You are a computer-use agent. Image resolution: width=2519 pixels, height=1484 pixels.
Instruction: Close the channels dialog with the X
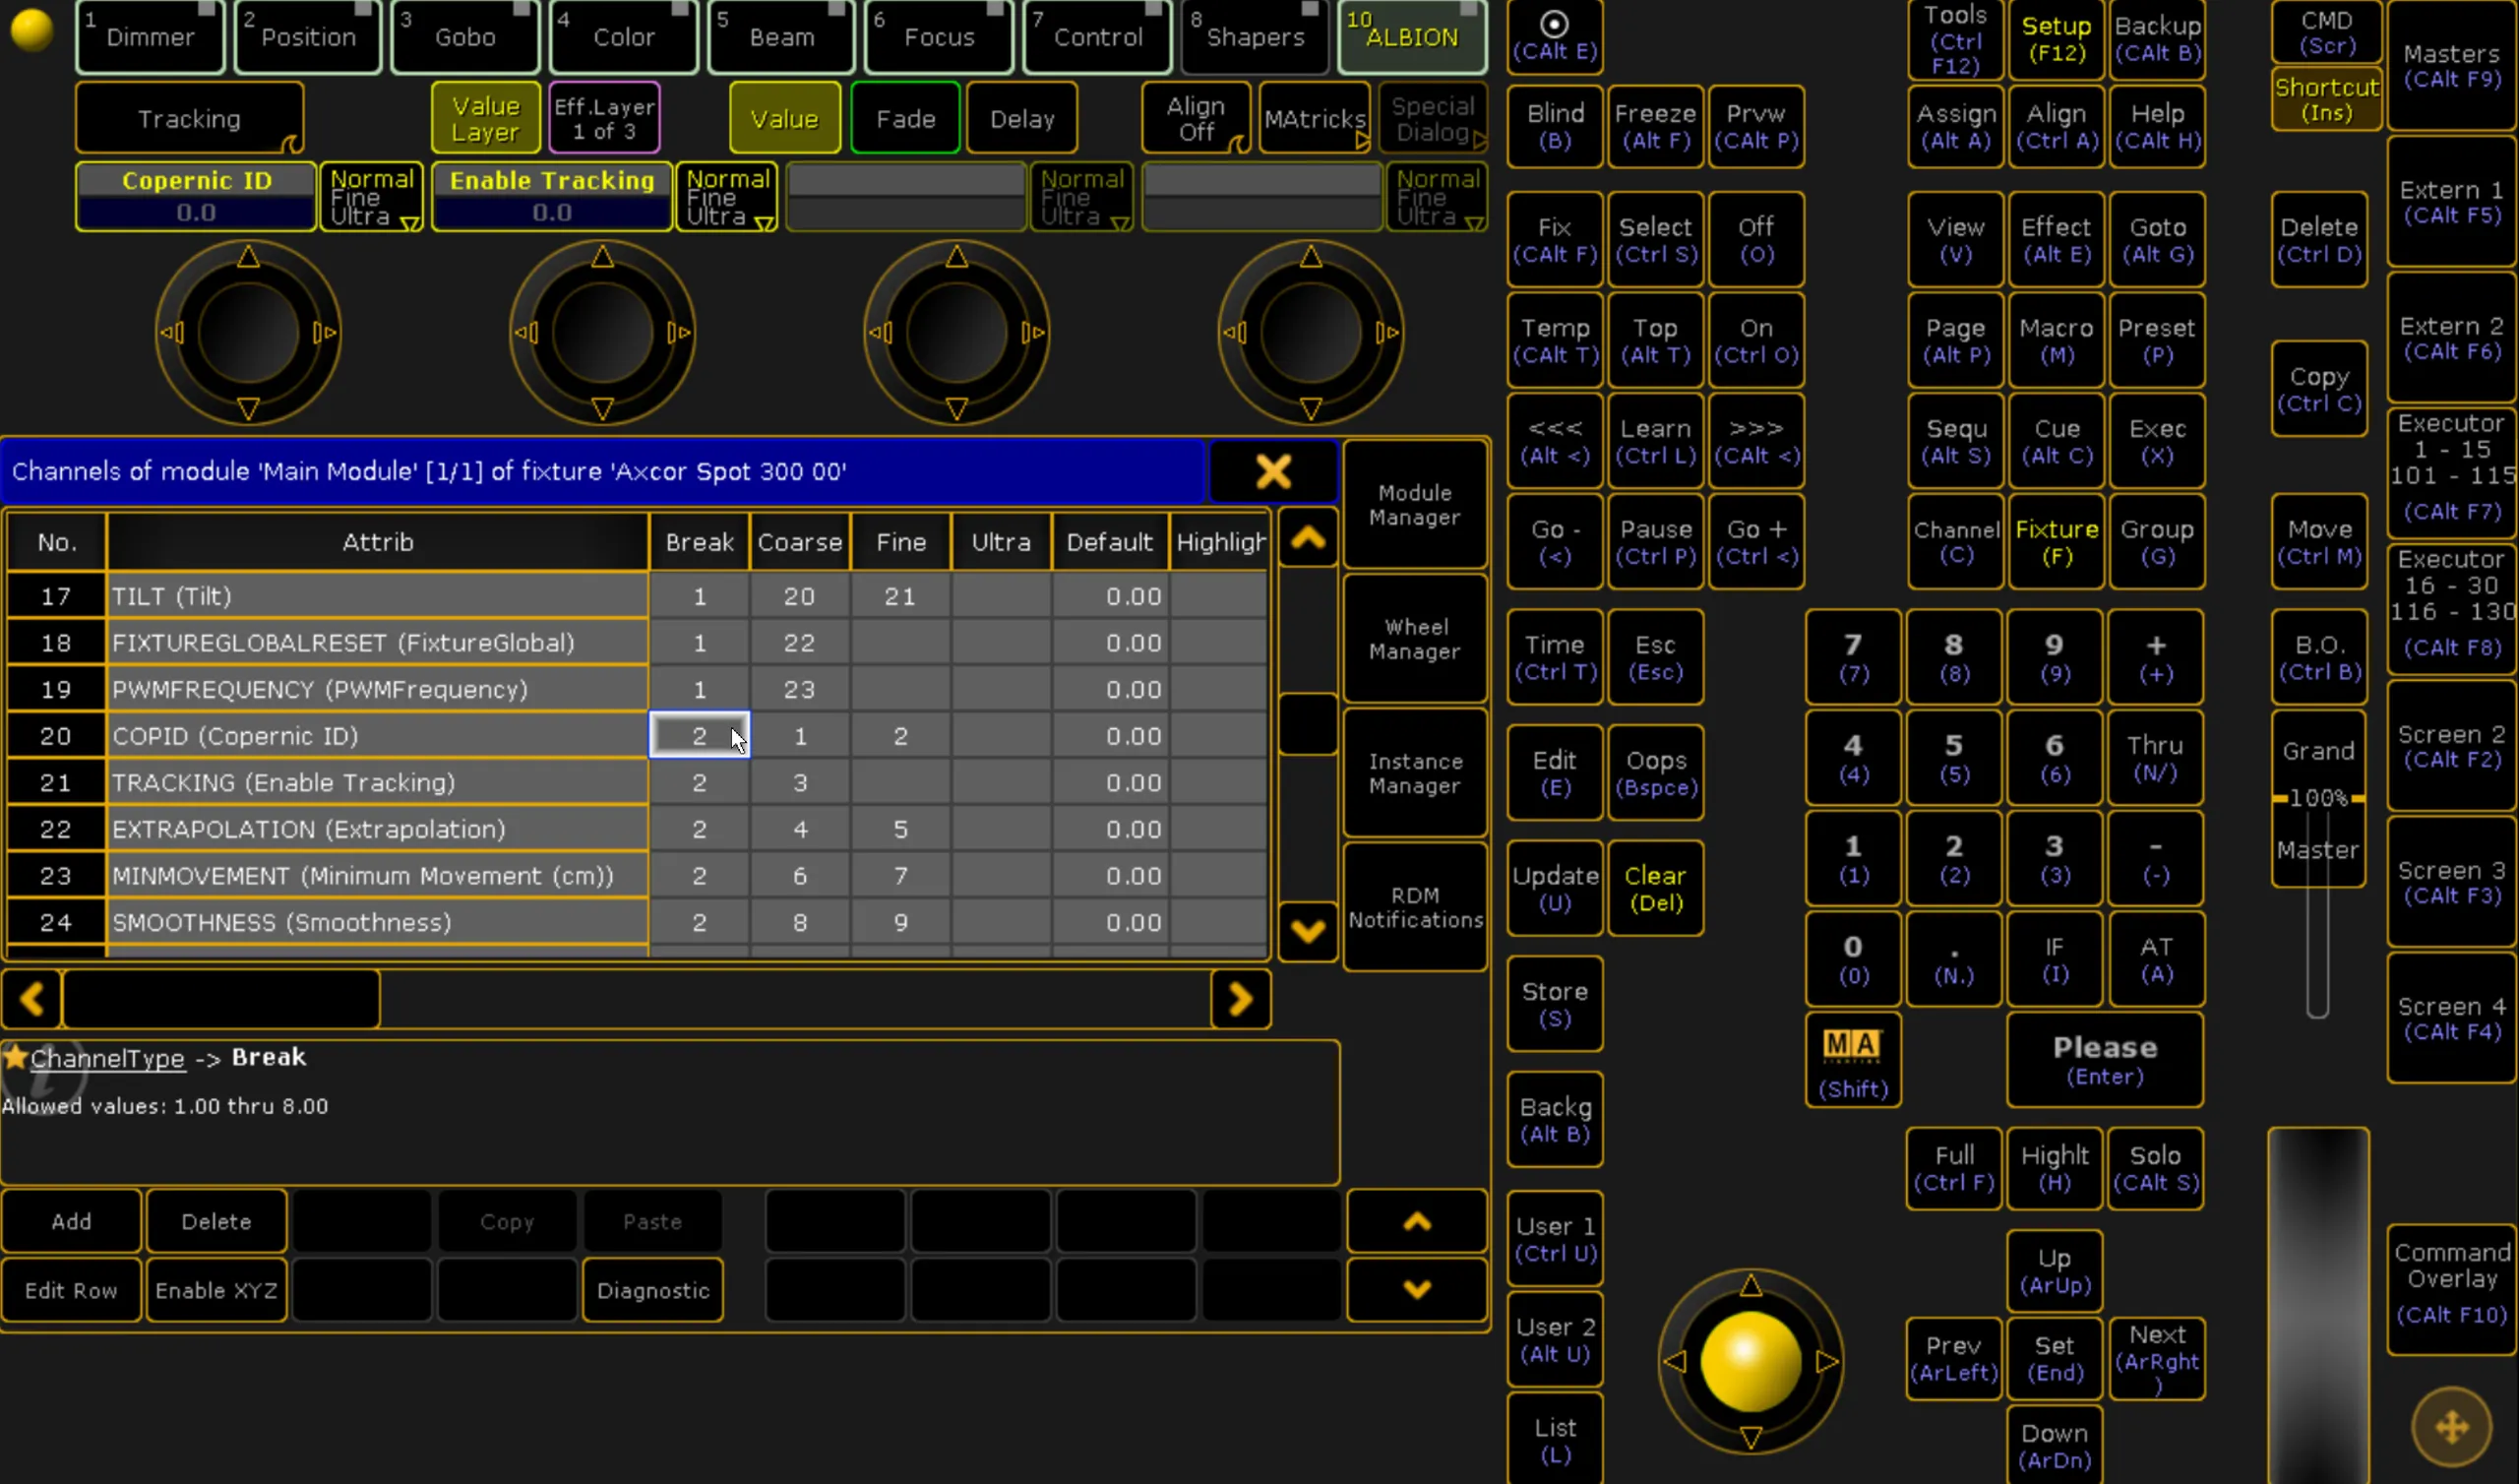tap(1272, 471)
